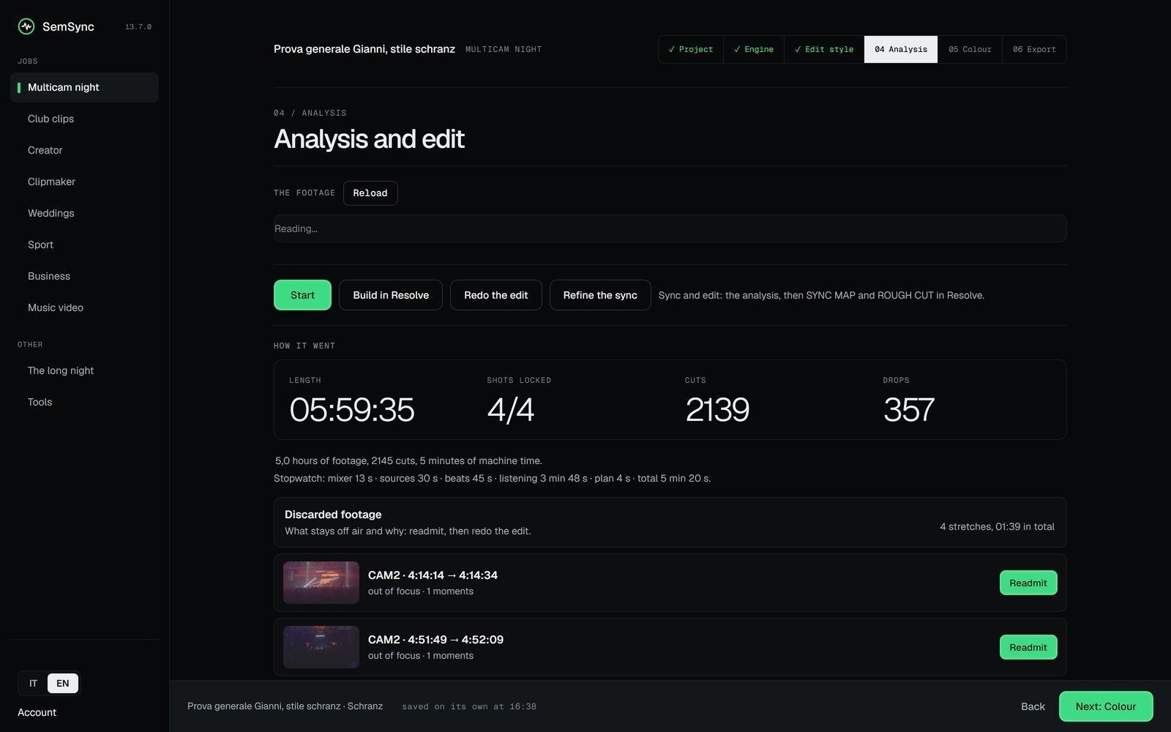
Task: Start the analysis
Action: (x=302, y=295)
